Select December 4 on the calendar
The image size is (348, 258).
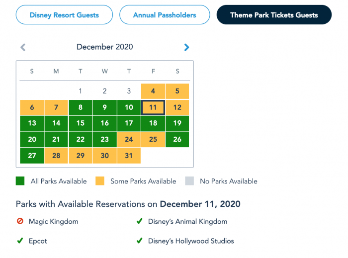click(153, 91)
